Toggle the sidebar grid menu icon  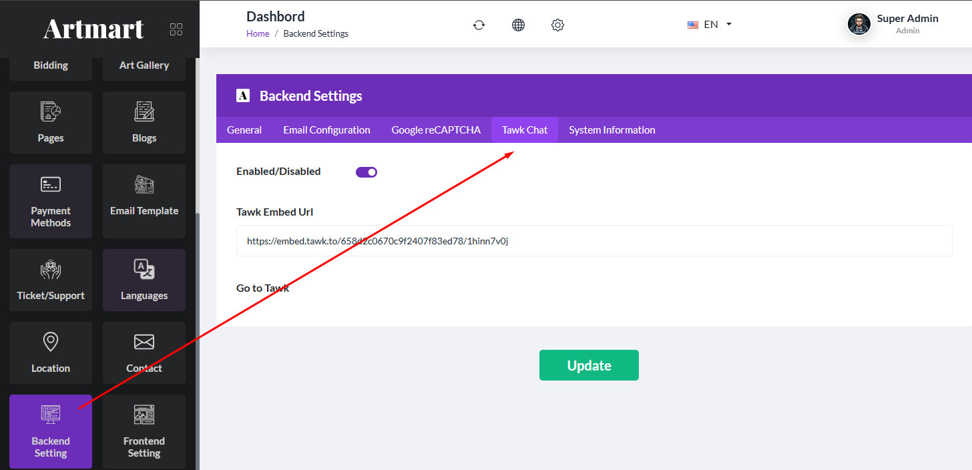coord(176,29)
